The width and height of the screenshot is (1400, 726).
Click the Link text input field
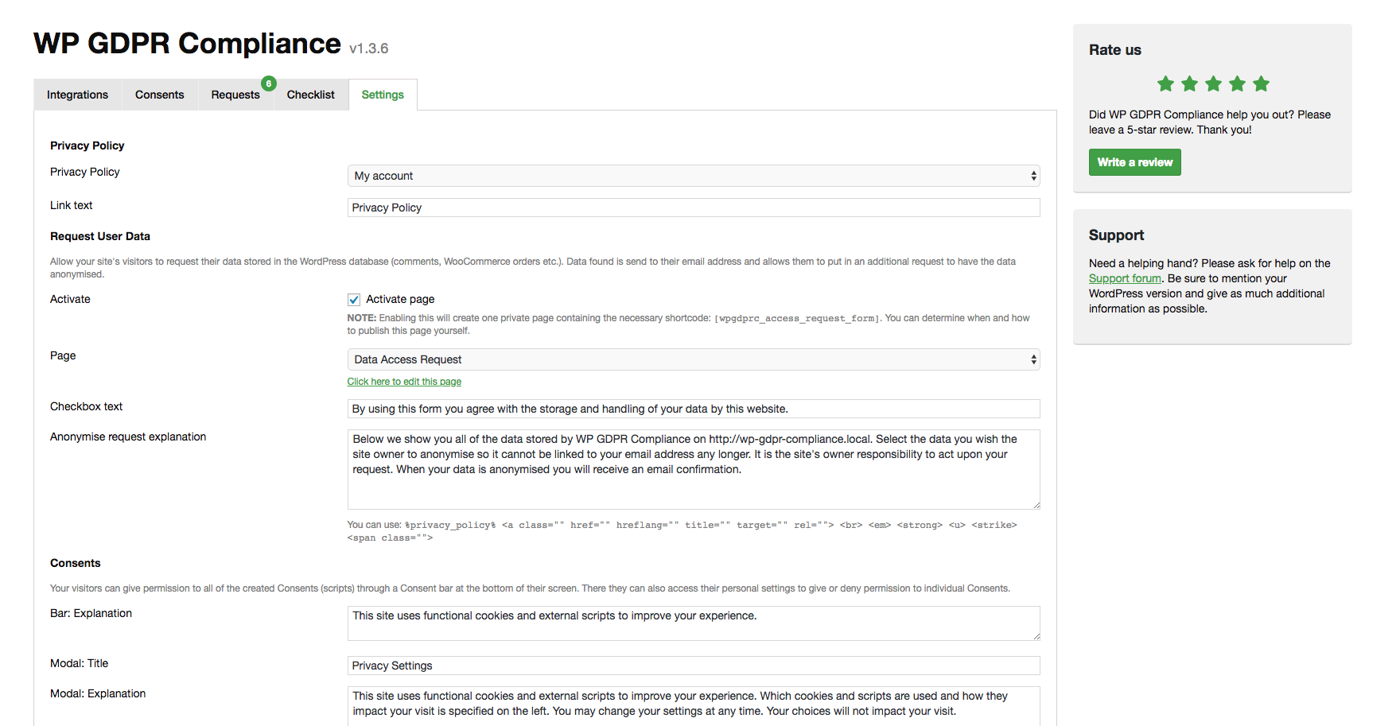click(693, 208)
